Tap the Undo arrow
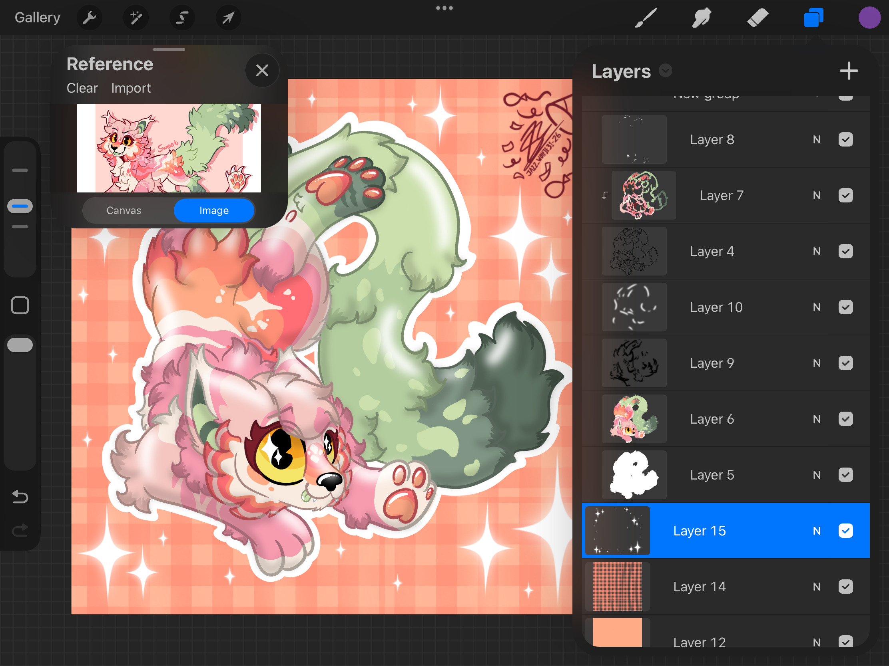Viewport: 889px width, 666px height. (20, 497)
